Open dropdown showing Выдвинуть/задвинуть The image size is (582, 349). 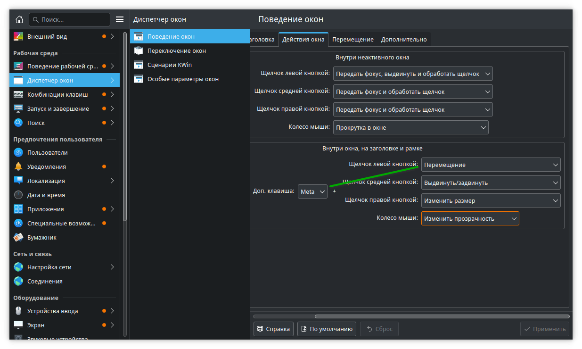coord(491,183)
